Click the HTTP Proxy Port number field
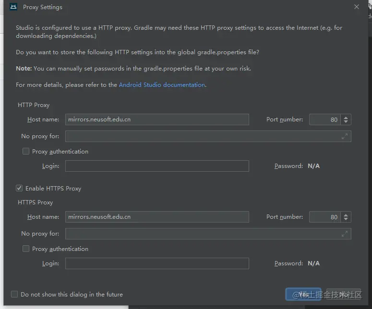This screenshot has width=372, height=309. coord(325,119)
